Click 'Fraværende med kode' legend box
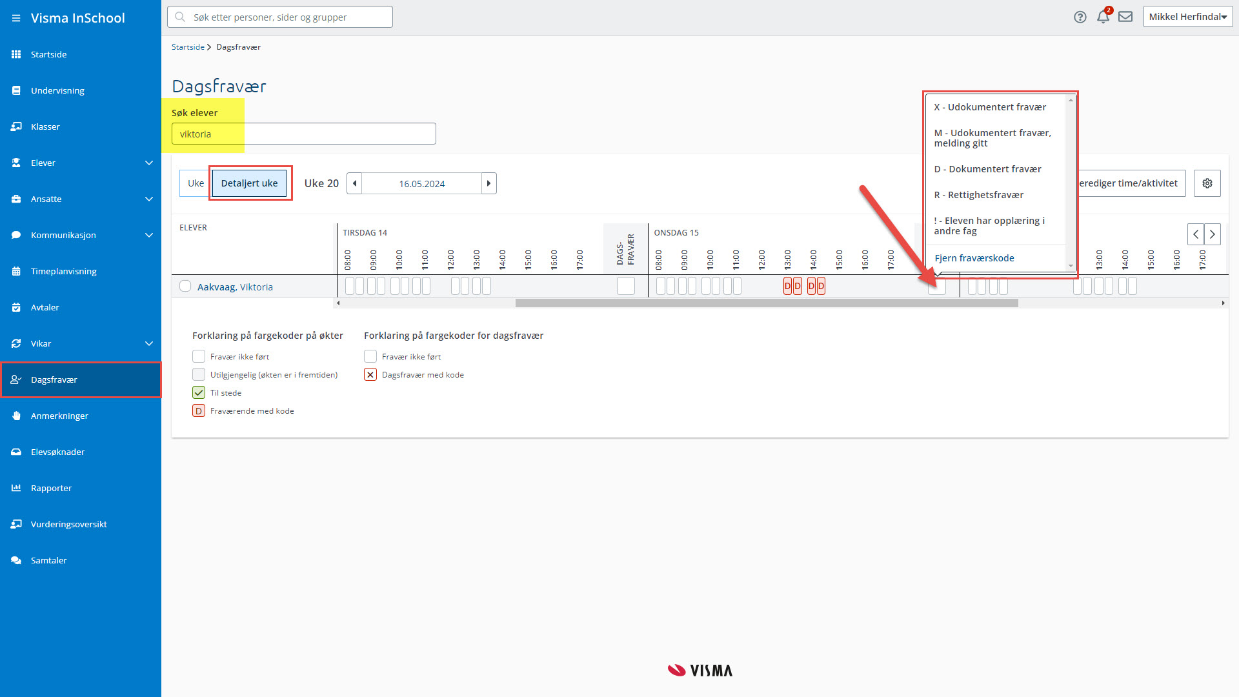1239x697 pixels. [x=199, y=410]
